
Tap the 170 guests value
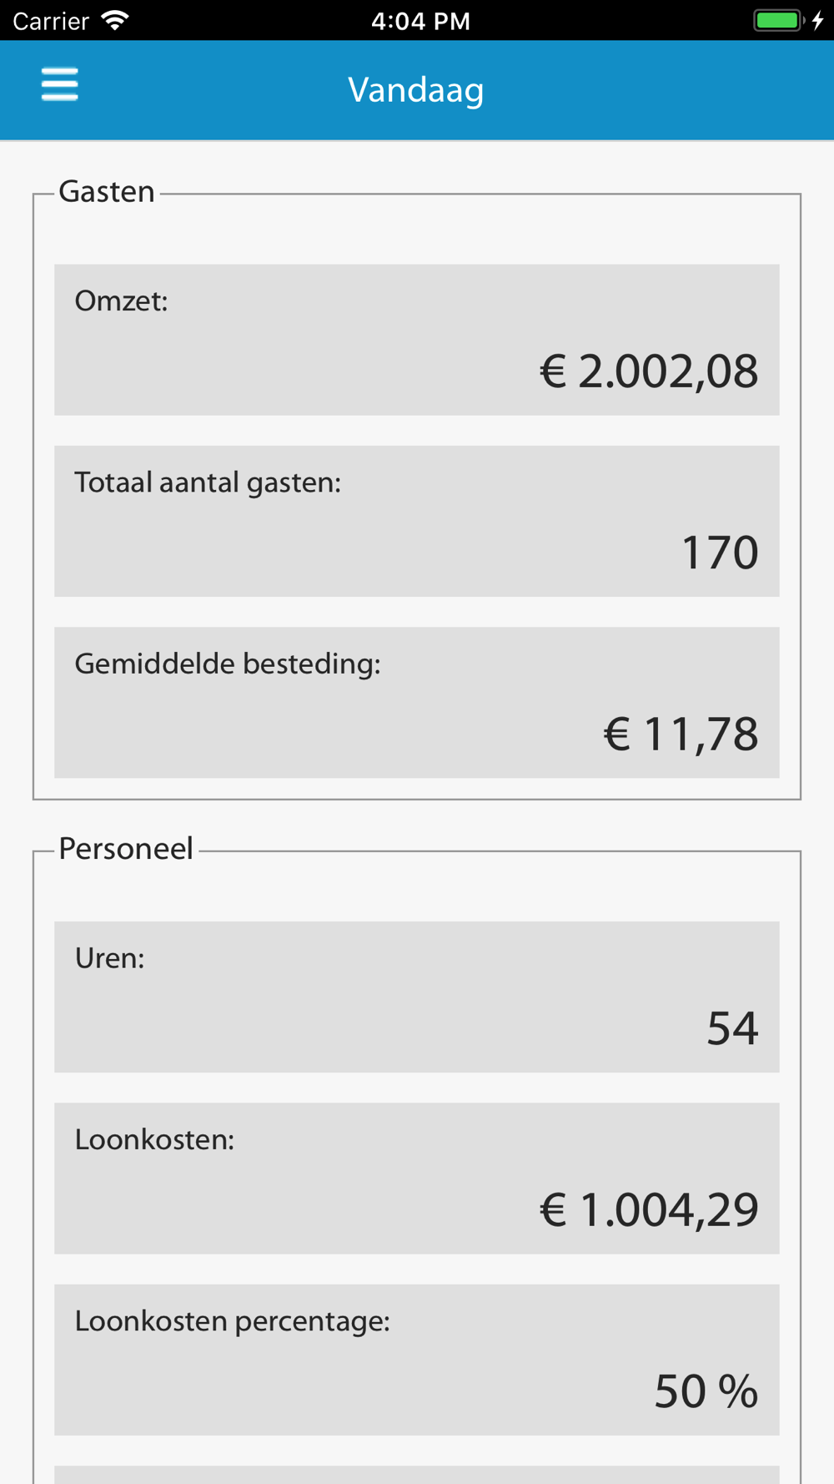(721, 553)
